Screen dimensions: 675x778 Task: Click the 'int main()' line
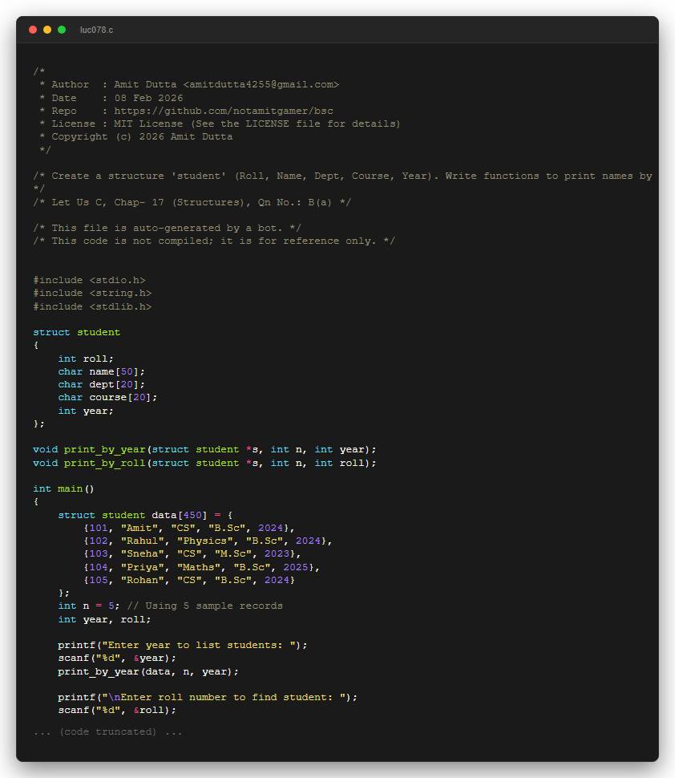click(64, 488)
